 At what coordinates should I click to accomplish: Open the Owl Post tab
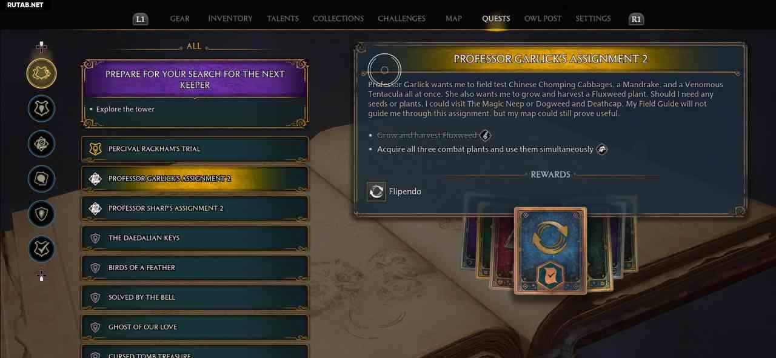[543, 19]
